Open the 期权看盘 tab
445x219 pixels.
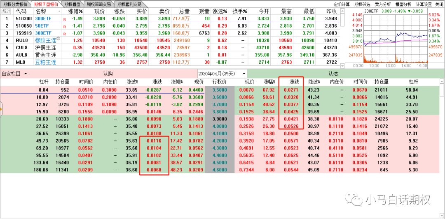tap(72, 4)
